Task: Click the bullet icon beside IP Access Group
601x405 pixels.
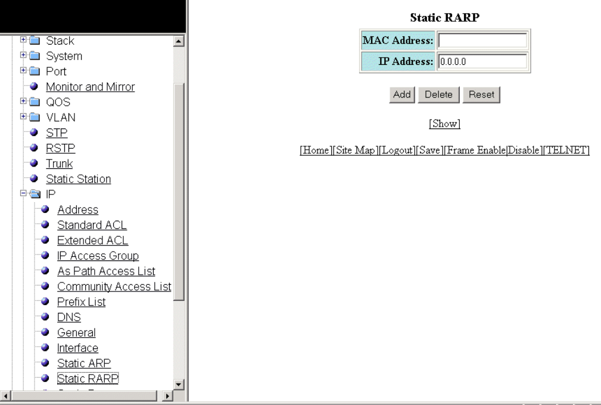Action: 45,255
